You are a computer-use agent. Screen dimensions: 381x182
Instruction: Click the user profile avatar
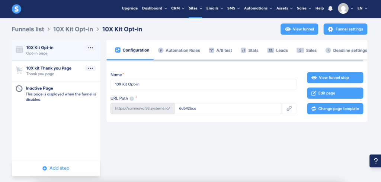tap(343, 9)
